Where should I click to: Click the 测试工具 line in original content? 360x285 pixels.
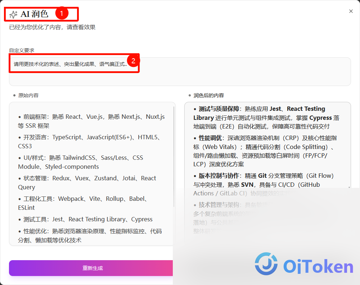pos(85,220)
